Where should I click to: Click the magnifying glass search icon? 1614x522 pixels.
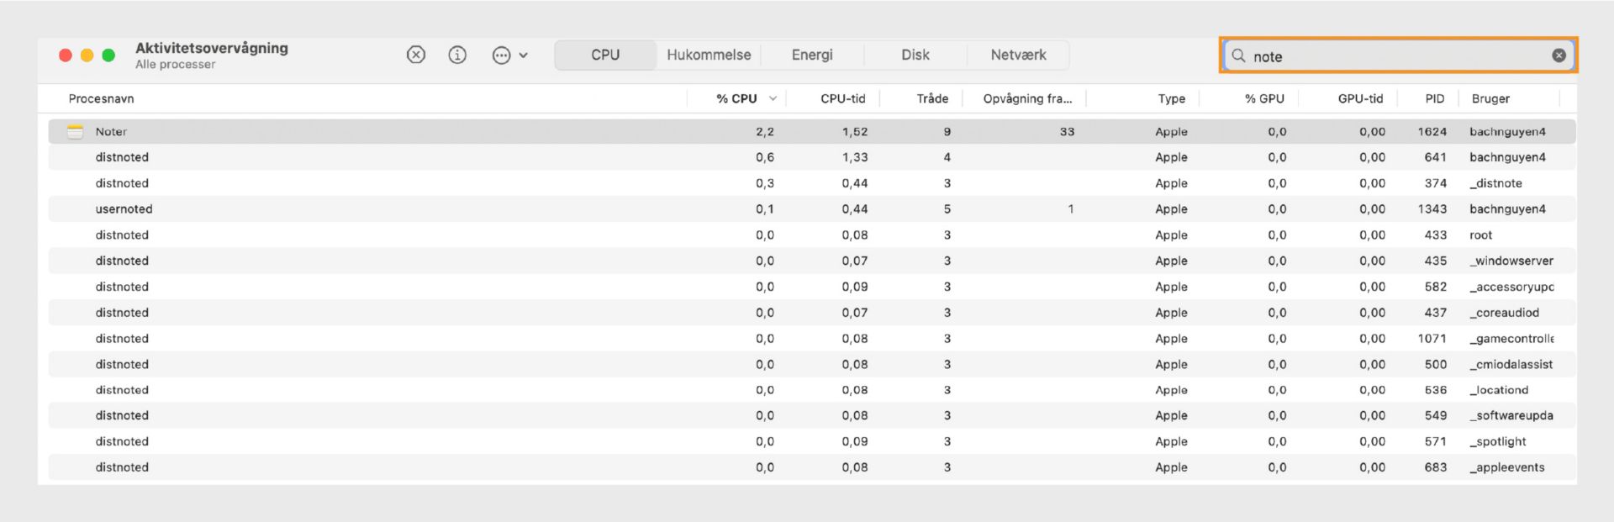pyautogui.click(x=1238, y=55)
